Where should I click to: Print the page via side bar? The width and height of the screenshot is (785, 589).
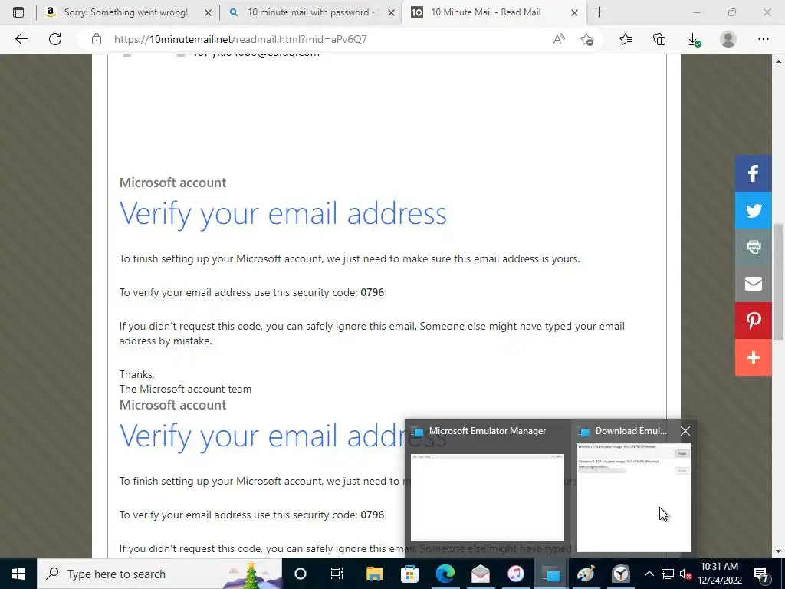click(x=753, y=247)
